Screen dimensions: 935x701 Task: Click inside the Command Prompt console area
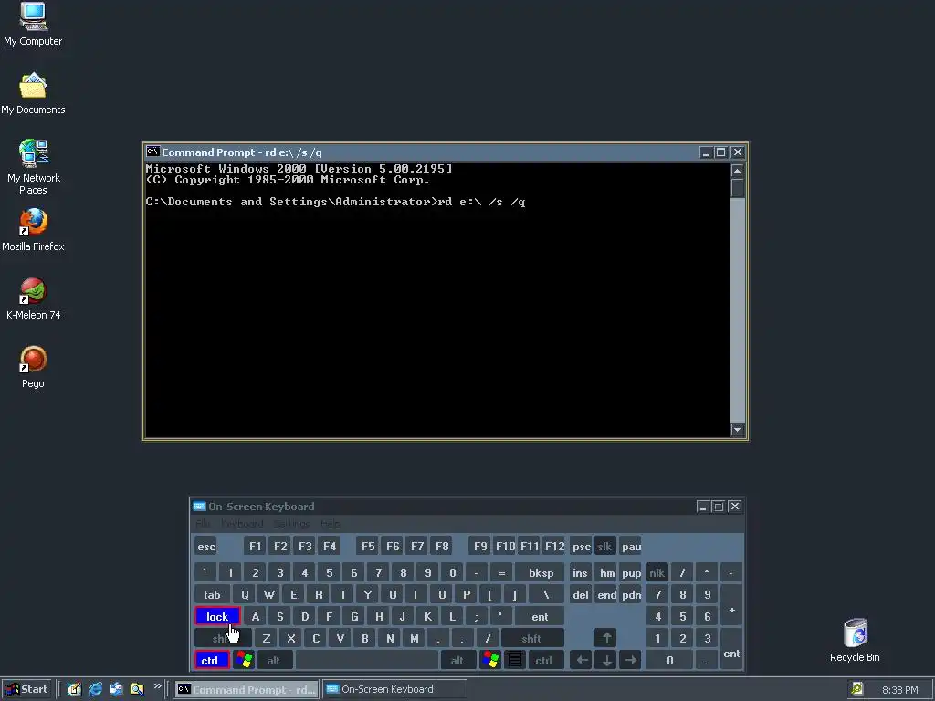point(437,299)
